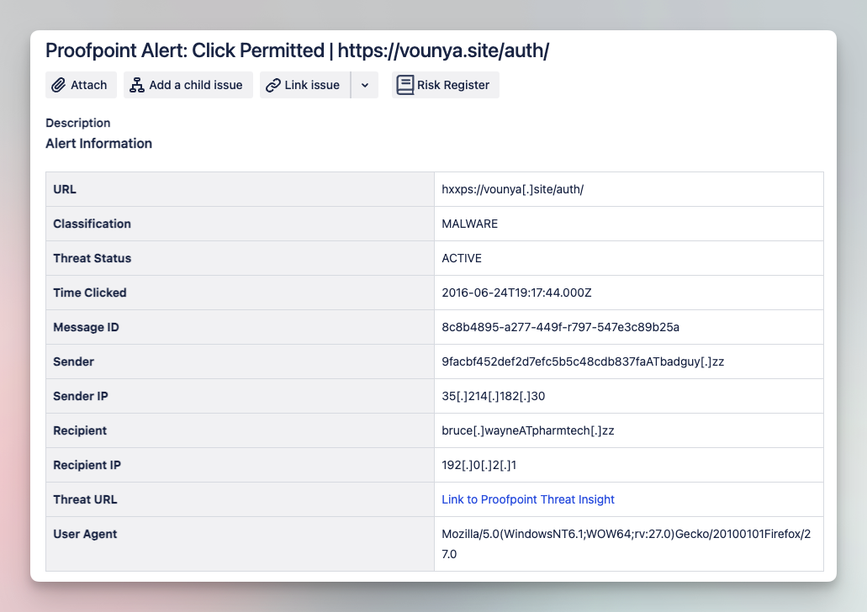Image resolution: width=867 pixels, height=612 pixels.
Task: Select the 2016-06-24T19:17:44.000Z timestamp
Action: 516,293
